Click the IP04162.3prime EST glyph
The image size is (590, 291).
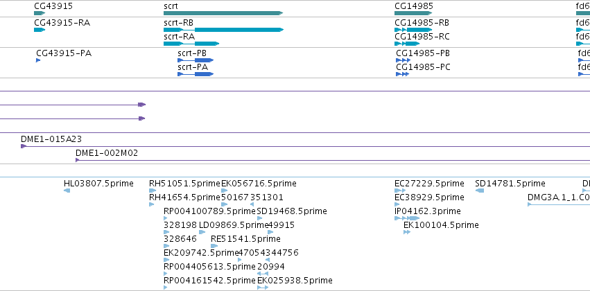[x=407, y=218]
